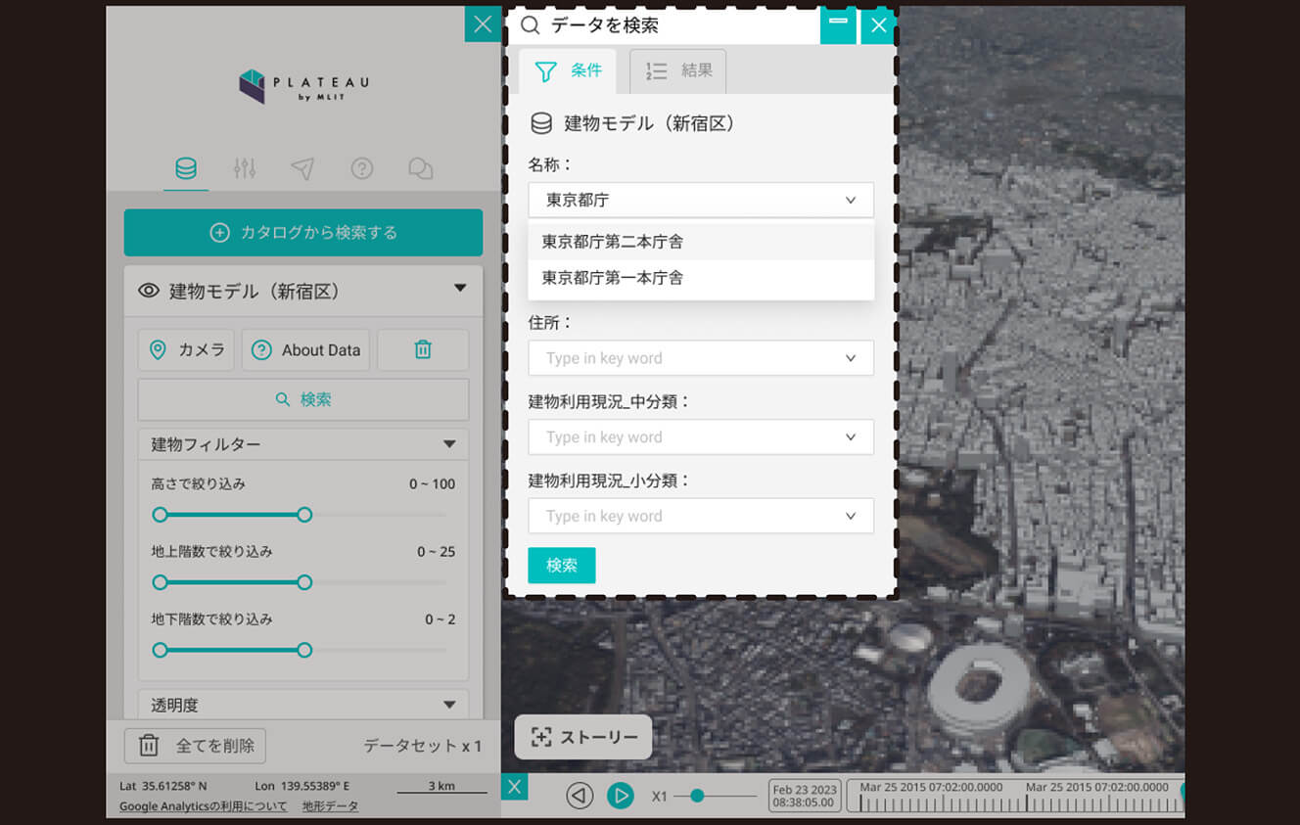This screenshot has height=825, width=1300.
Task: Click the teal 検索 submit button
Action: pyautogui.click(x=562, y=566)
